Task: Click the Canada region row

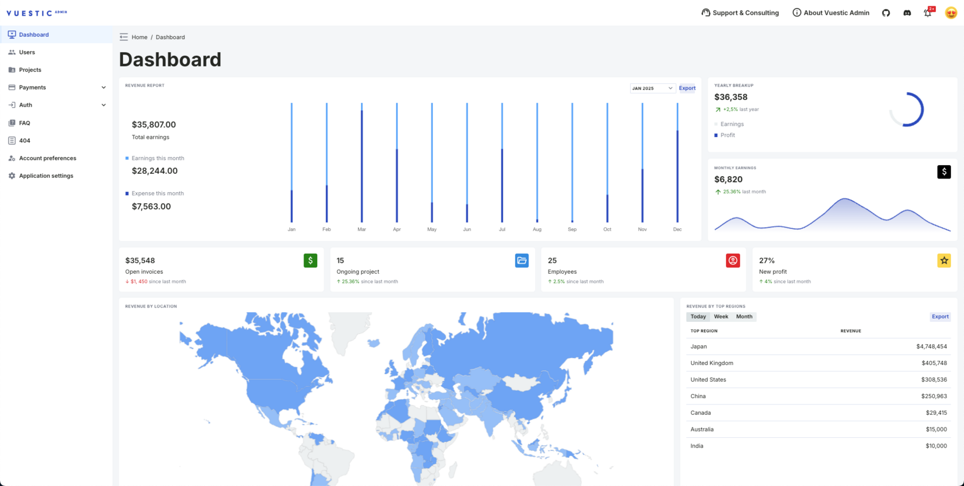Action: click(819, 413)
